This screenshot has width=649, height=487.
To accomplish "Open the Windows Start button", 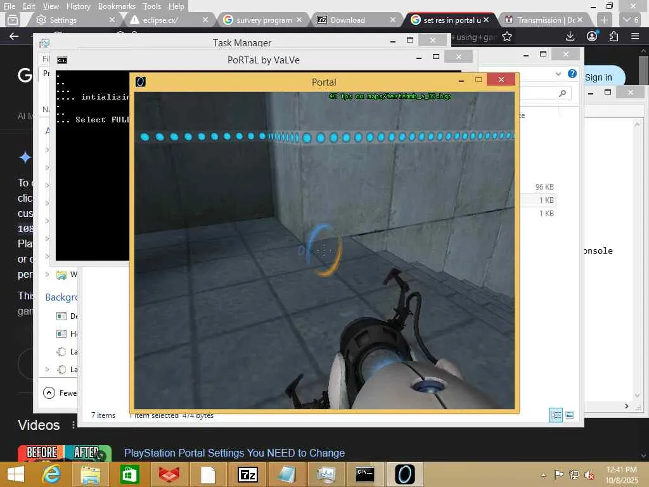I will pos(16,474).
